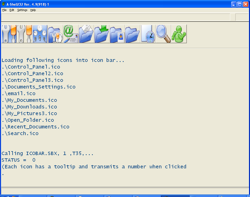Screen dimensions: 250x197
Task: Close the A-Shell/32 window
Action: point(245,4)
